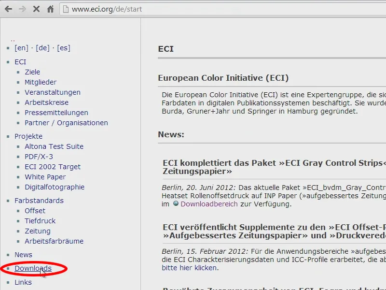This screenshot has width=386, height=290.
Task: Follow the Downloadbereich link
Action: 209,204
